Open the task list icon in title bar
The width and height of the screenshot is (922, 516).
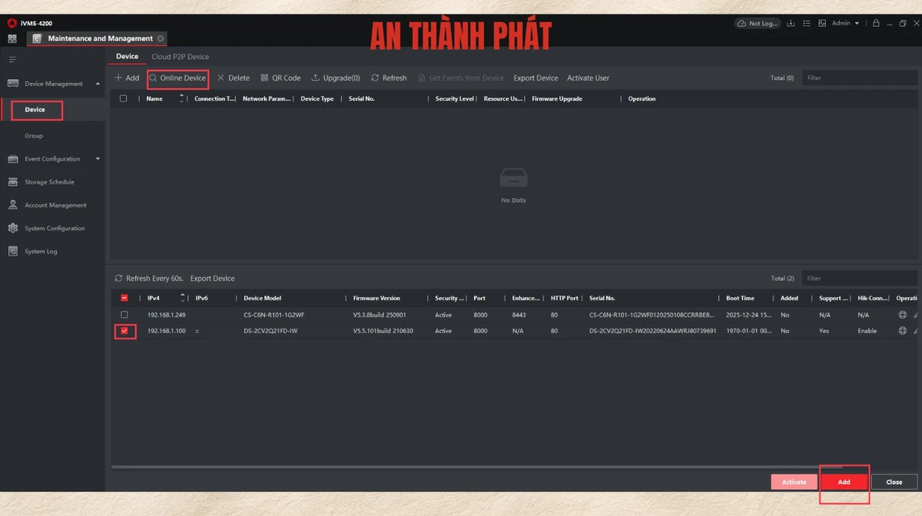pos(806,24)
